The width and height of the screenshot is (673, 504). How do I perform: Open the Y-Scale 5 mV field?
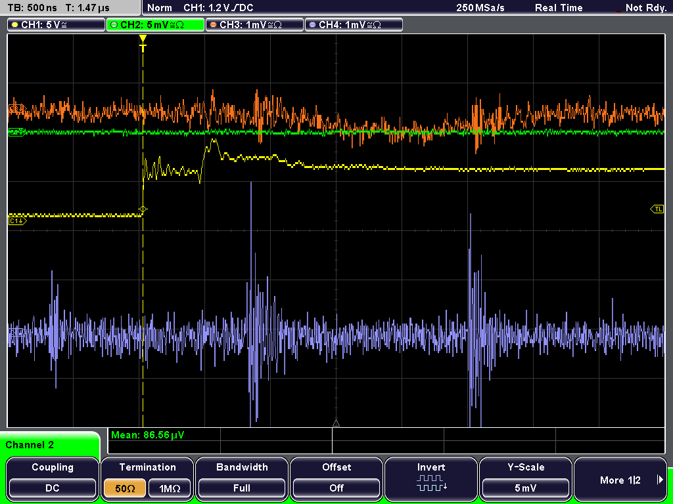pos(525,488)
